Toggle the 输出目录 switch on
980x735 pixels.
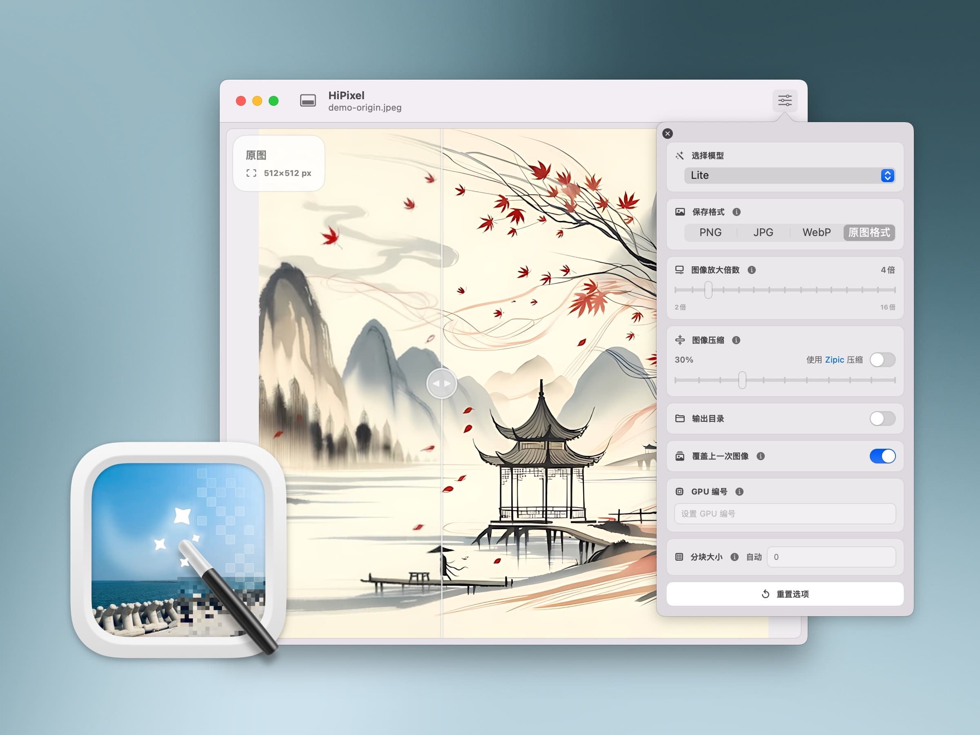[x=882, y=418]
